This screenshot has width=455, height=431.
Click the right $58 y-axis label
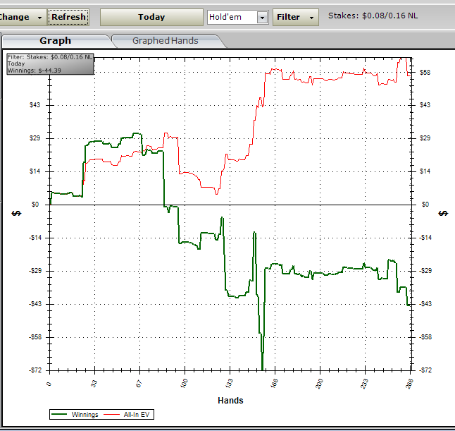coord(425,73)
